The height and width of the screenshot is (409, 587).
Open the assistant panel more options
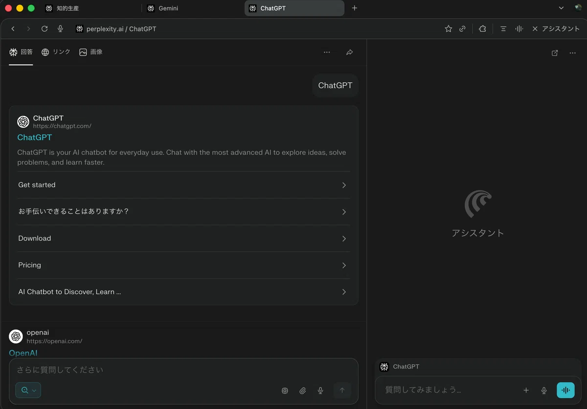click(x=573, y=53)
